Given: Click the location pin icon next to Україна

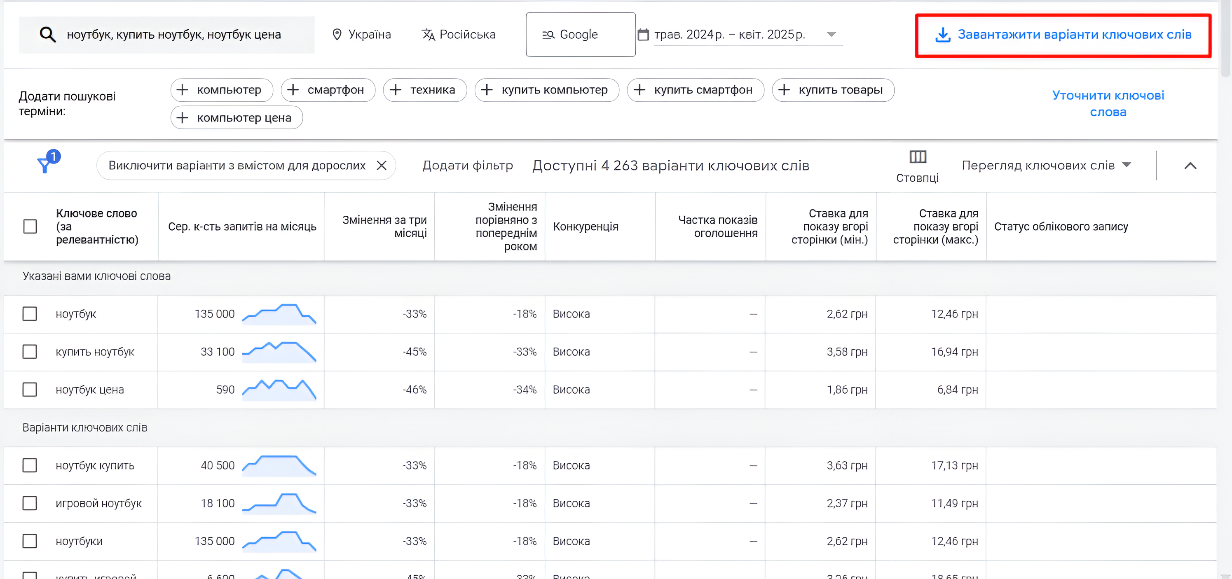Looking at the screenshot, I should tap(337, 35).
